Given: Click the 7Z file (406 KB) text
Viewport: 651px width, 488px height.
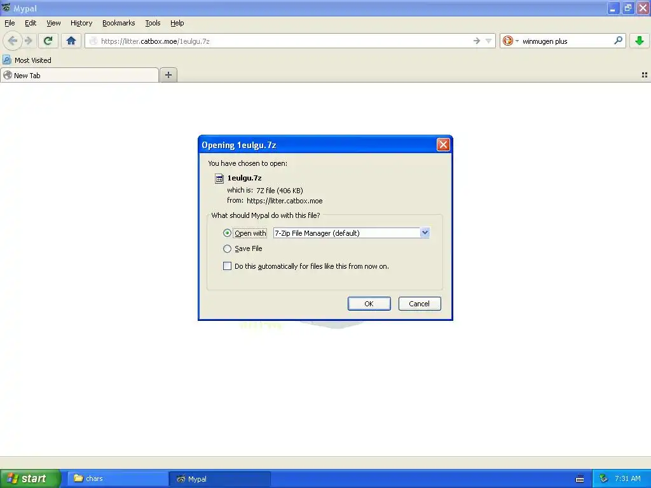Looking at the screenshot, I should (x=280, y=191).
